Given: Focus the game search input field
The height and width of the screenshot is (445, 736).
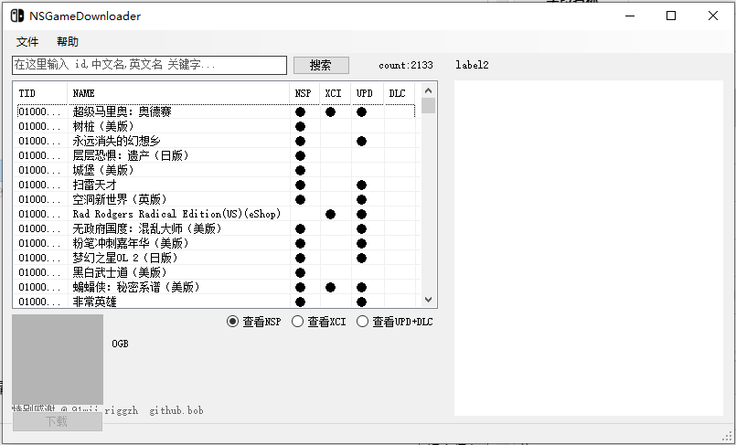Looking at the screenshot, I should [x=149, y=65].
